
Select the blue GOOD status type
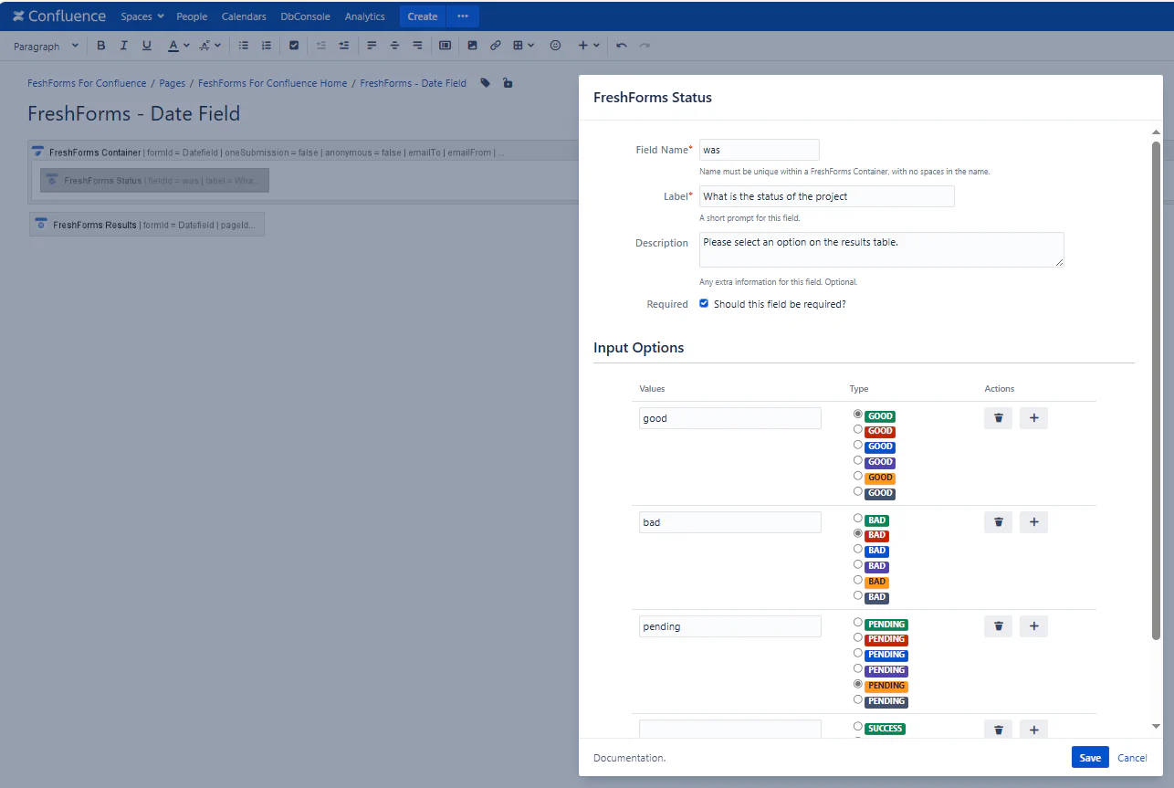858,446
